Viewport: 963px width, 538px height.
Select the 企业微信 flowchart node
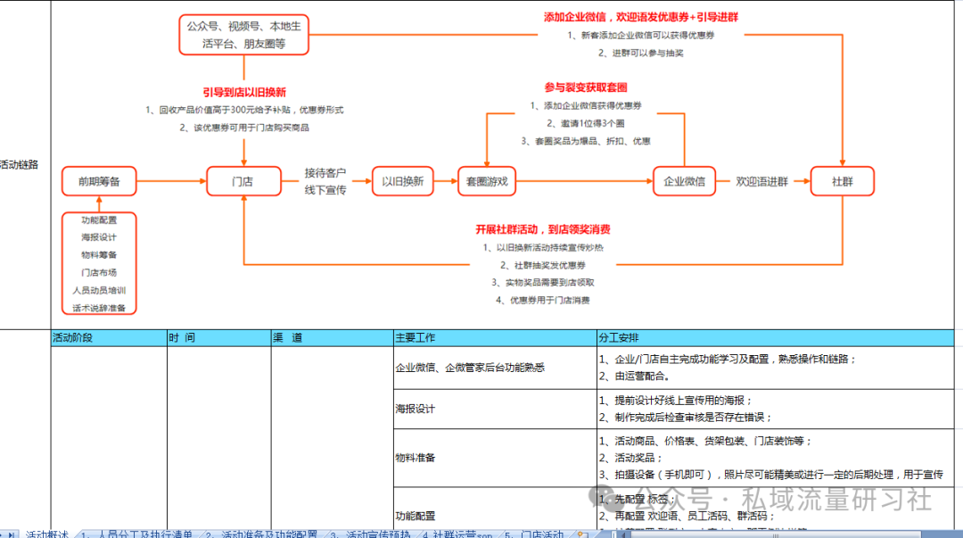(x=684, y=181)
